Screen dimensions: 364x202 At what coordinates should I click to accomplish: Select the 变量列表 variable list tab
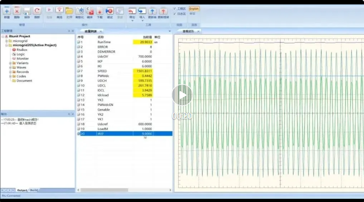tap(90, 31)
